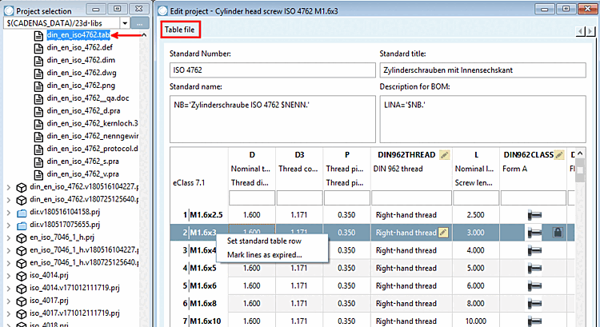Switch to the Table file tab
The width and height of the screenshot is (600, 327).
coord(180,30)
